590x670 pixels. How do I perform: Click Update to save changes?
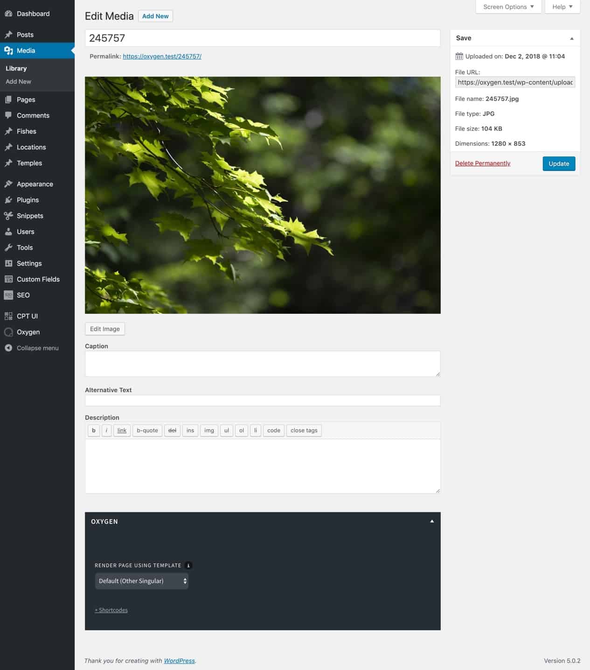pos(558,163)
